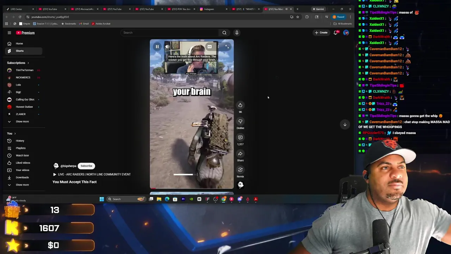Open a new browser tab

297,9
